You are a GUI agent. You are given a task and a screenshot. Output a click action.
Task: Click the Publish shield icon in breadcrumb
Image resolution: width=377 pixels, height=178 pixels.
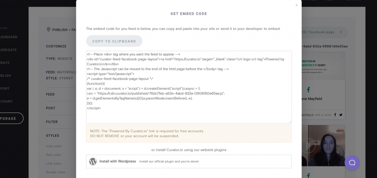[49, 30]
